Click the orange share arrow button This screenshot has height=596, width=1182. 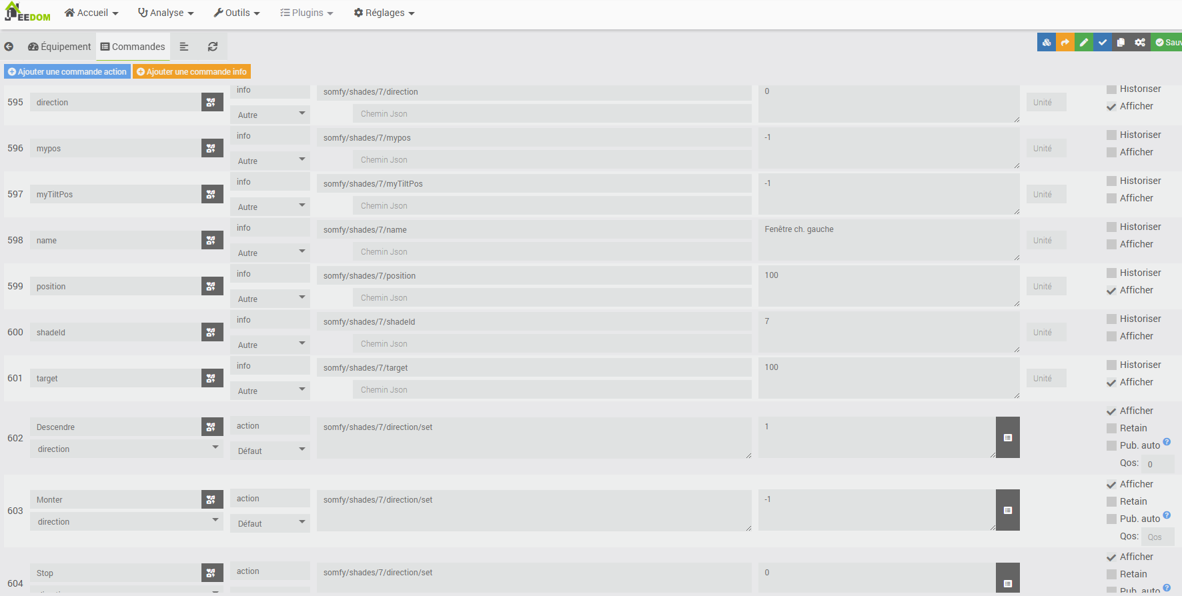(1065, 43)
